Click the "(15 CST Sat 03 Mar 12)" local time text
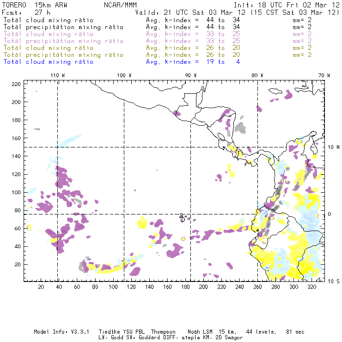This screenshot has height=342, width=342. 294,12
